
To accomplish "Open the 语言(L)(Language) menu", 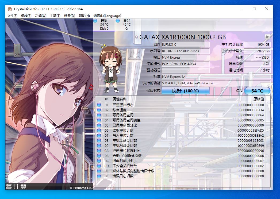I will tap(107, 16).
